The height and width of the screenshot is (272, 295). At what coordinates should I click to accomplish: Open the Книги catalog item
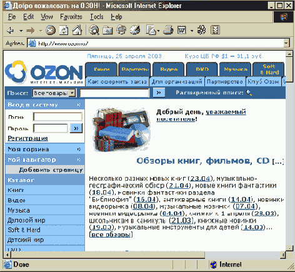45,190
